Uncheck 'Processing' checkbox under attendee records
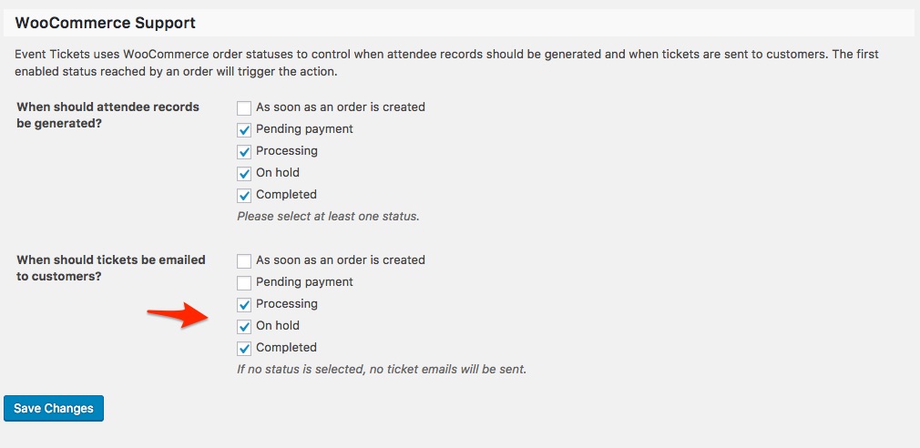This screenshot has width=920, height=448. point(244,151)
